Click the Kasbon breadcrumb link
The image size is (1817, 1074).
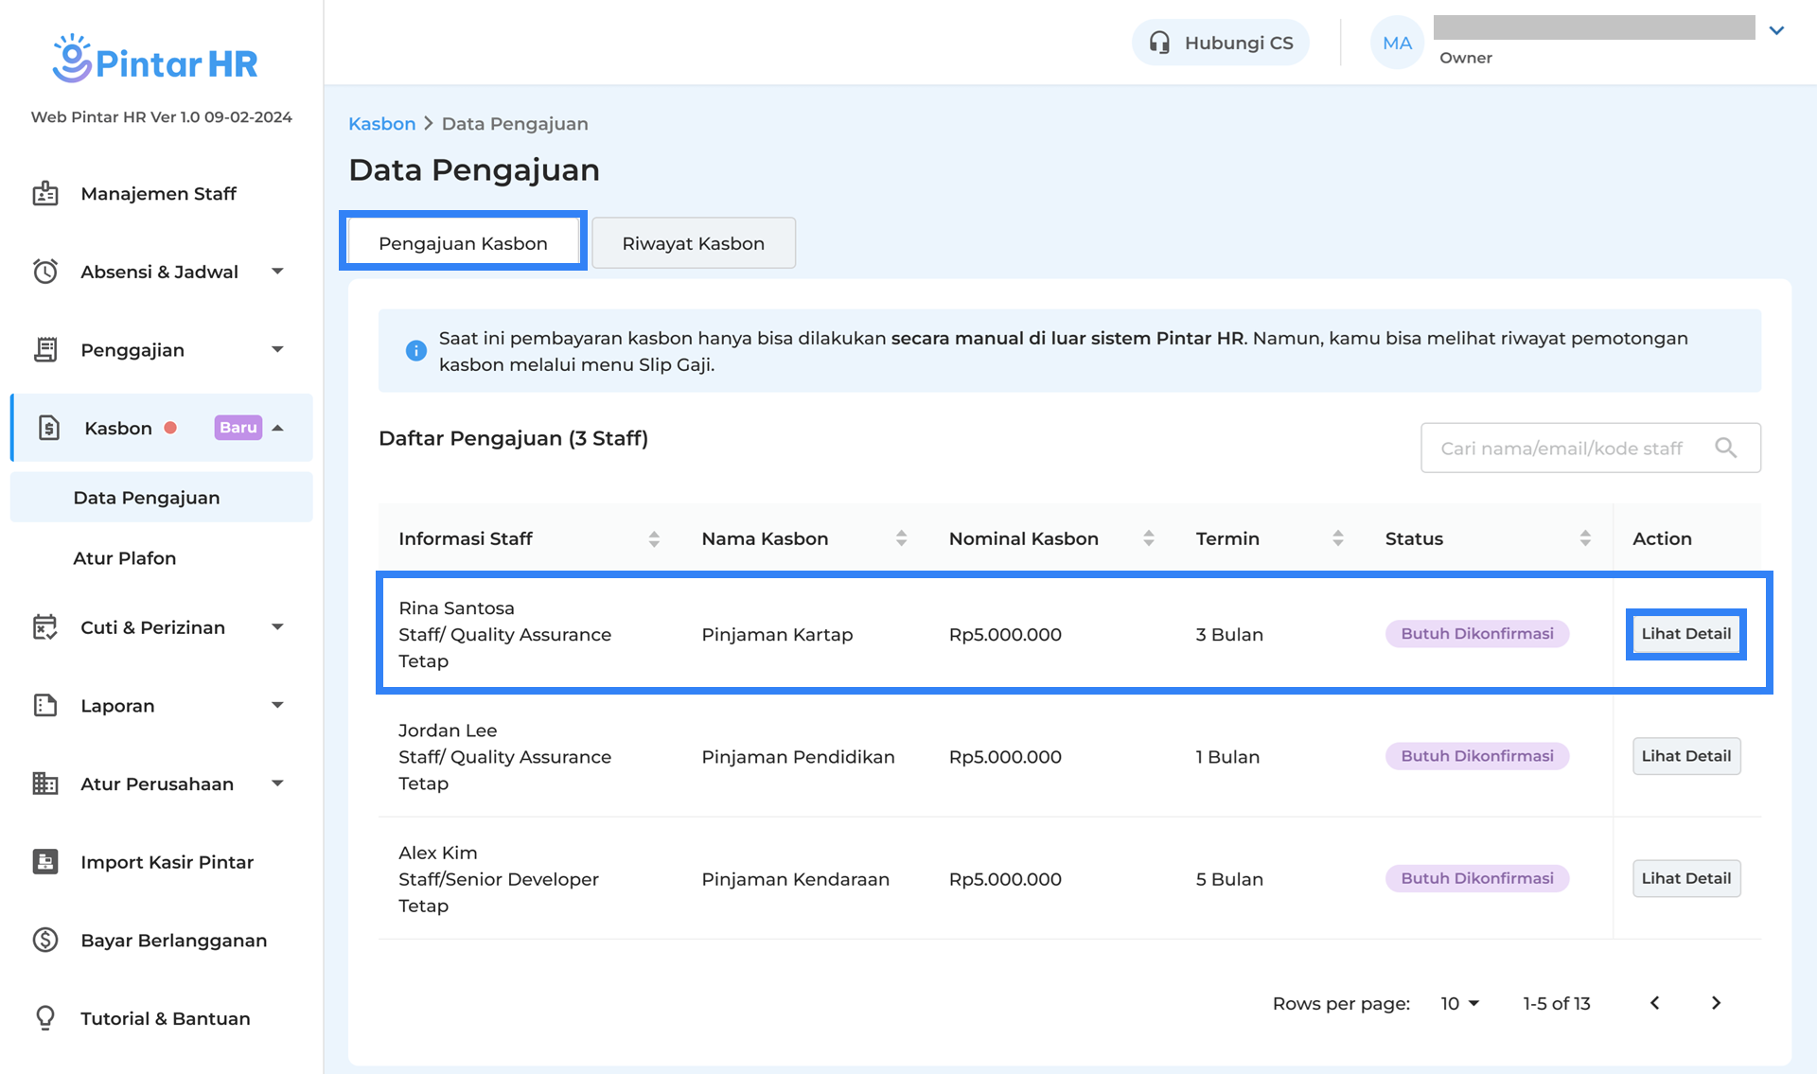[381, 124]
